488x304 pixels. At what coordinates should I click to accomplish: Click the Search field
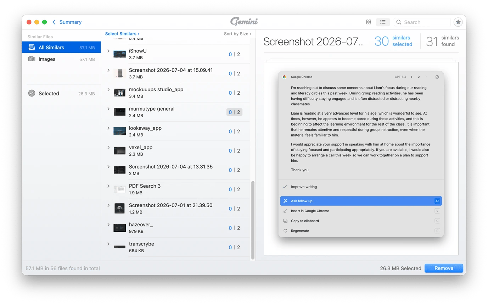pyautogui.click(x=422, y=22)
